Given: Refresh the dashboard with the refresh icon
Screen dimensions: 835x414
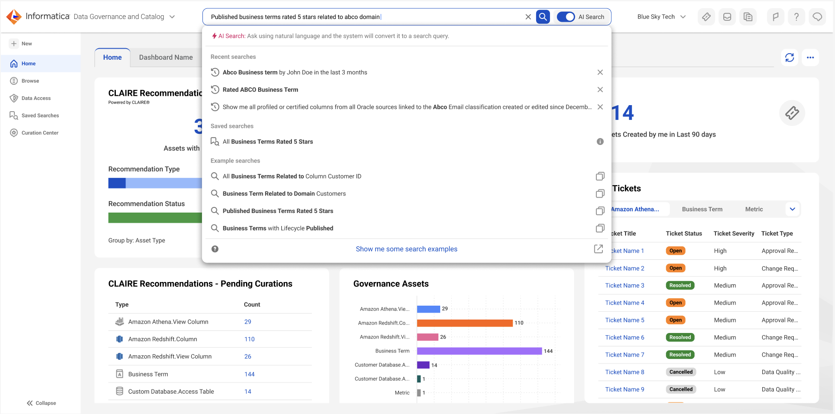Looking at the screenshot, I should [790, 57].
